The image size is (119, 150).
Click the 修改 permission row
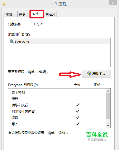57,99
